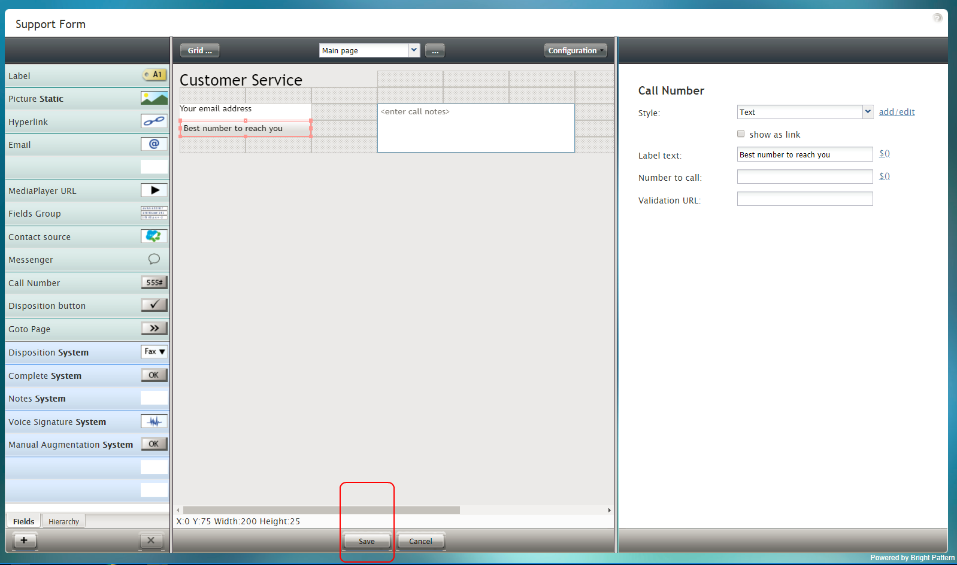Focus the Number to call field

click(x=805, y=177)
